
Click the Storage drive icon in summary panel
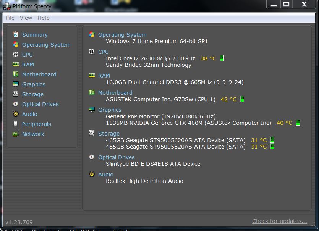(92, 133)
